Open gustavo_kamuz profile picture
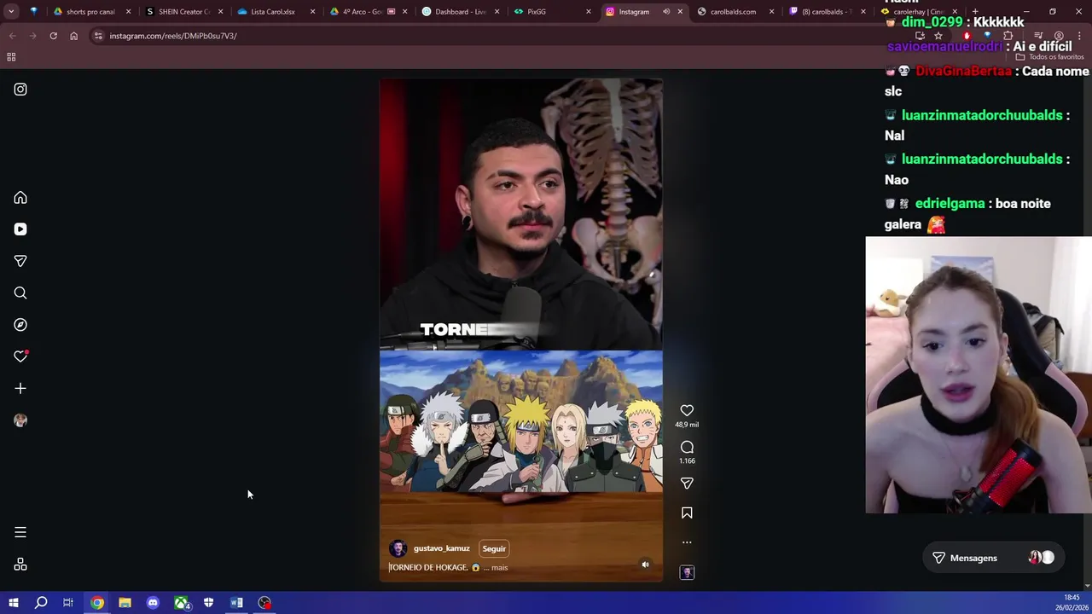Screen dimensions: 1092x614 (398, 548)
